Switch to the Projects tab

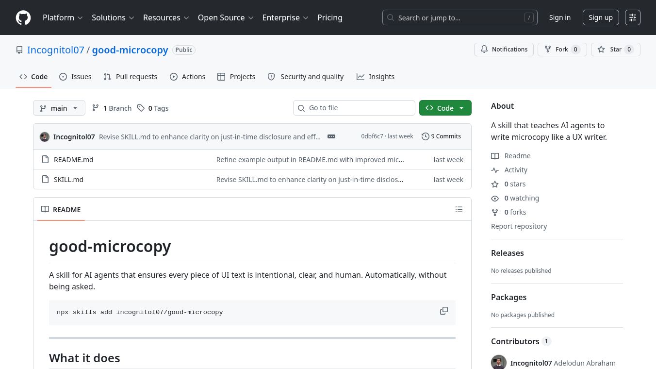click(x=236, y=77)
